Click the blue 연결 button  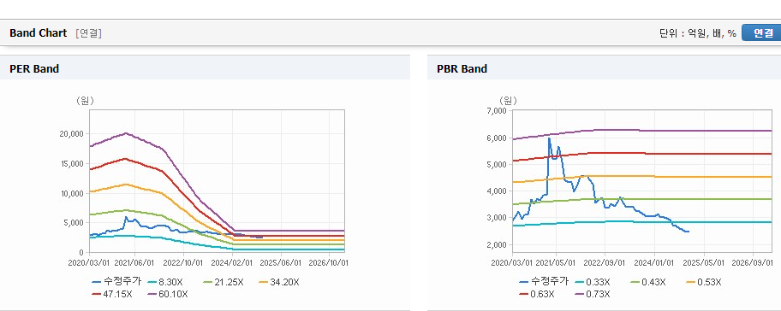tap(761, 32)
